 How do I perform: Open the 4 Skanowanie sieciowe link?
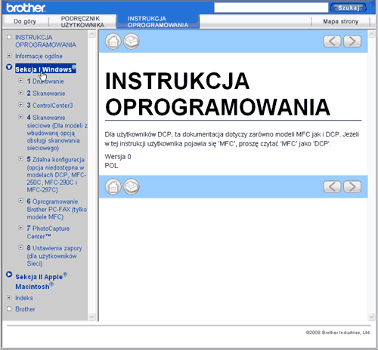coord(57,133)
